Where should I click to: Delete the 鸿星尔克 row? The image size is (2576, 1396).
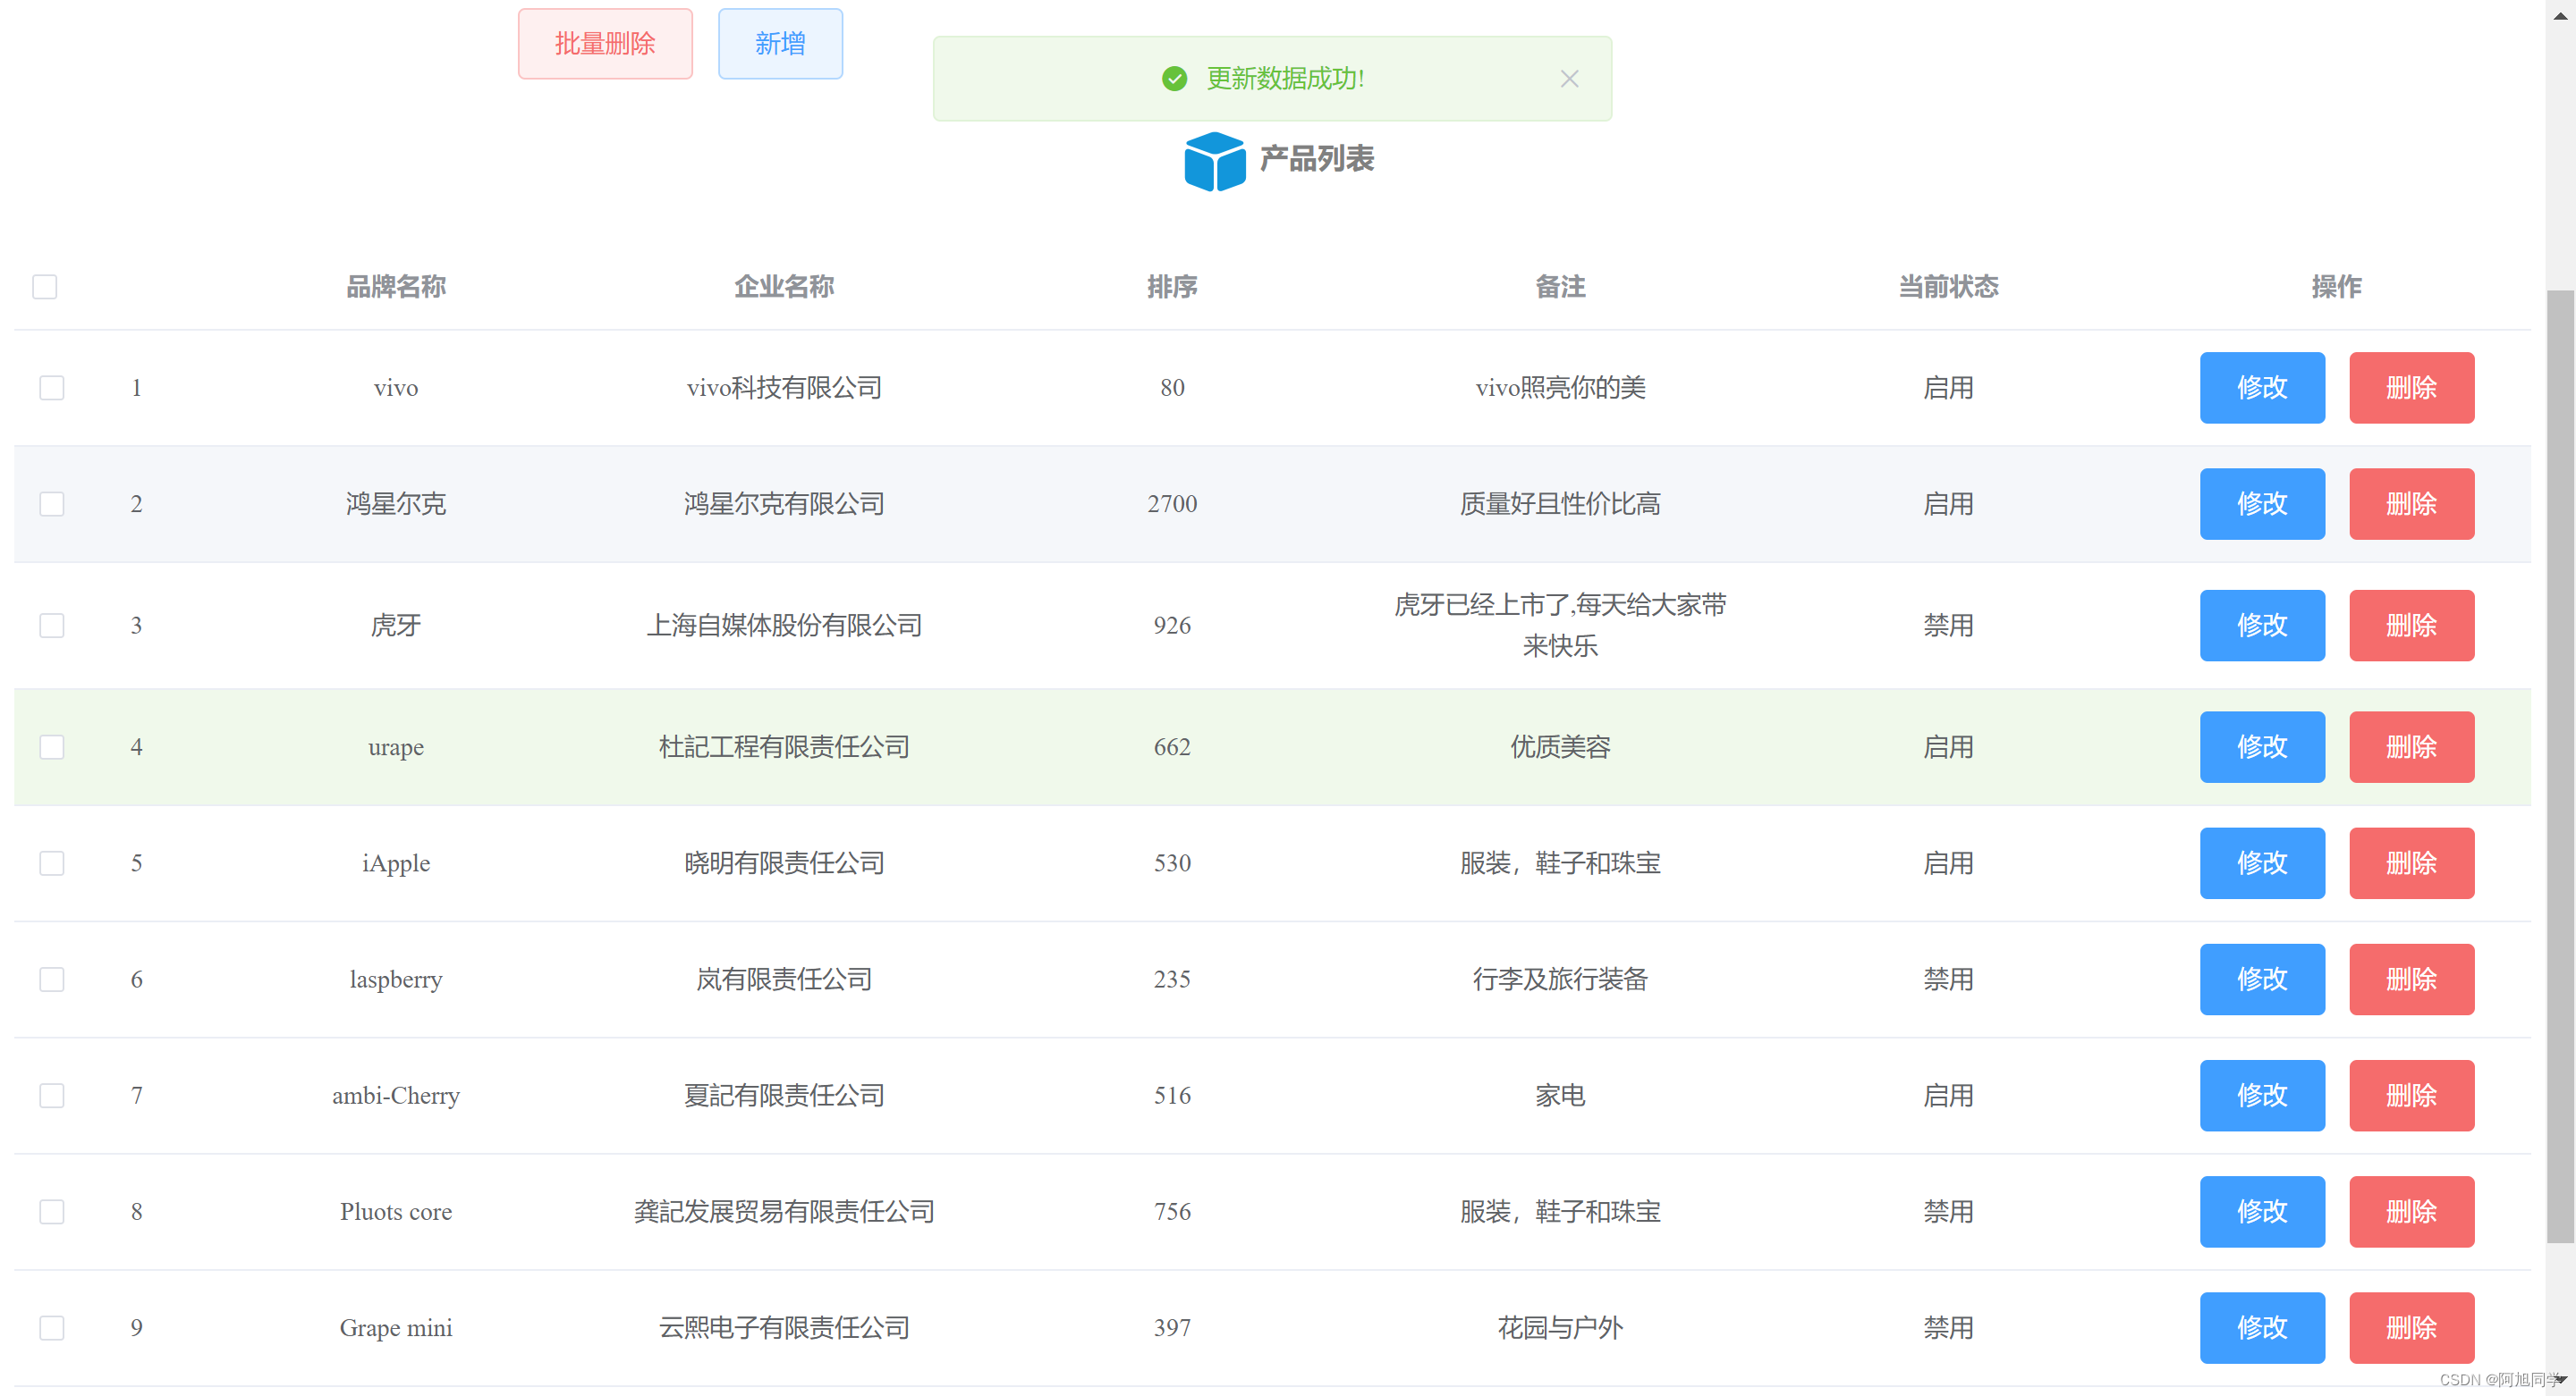click(x=2411, y=504)
